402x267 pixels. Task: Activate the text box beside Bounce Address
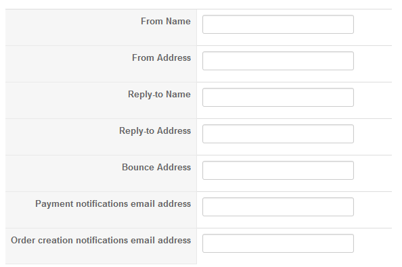(278, 170)
